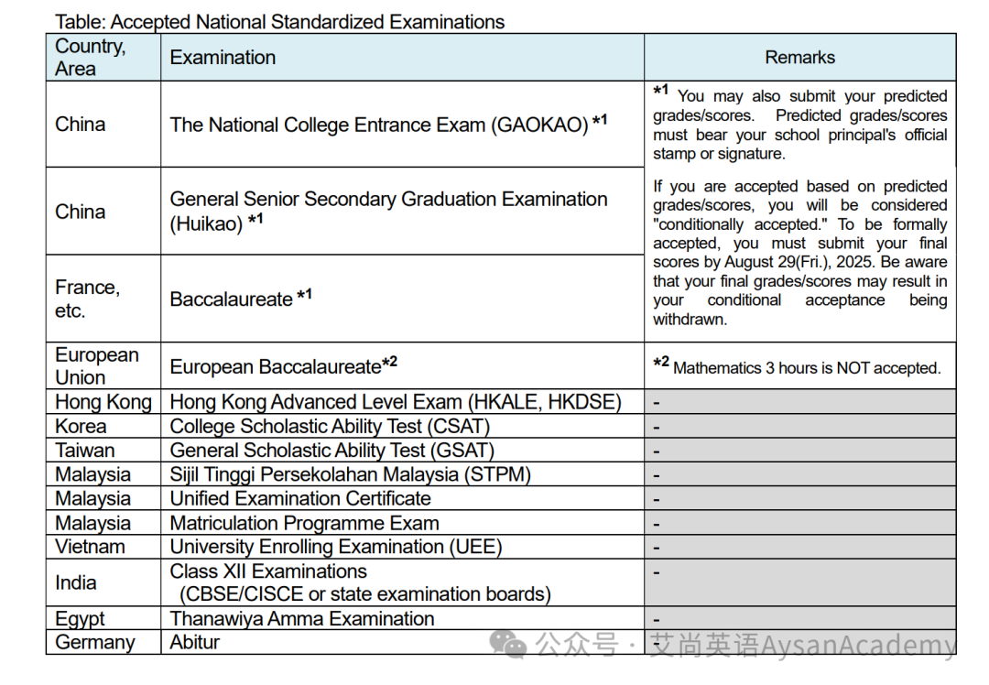Click the grey remarks cell in the Hong Kong row

click(799, 402)
